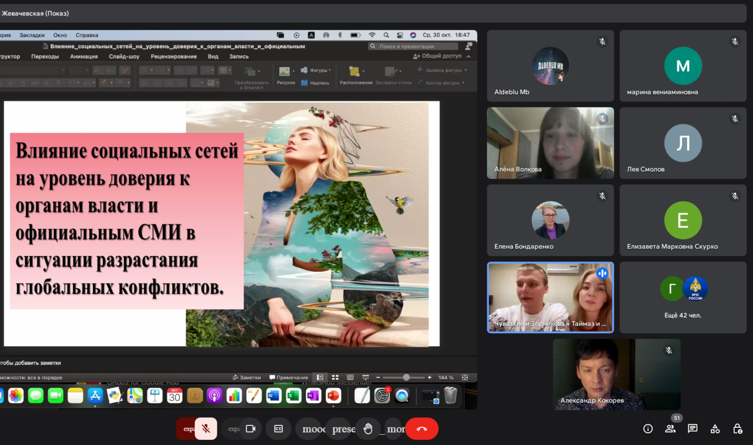753x445 pixels.
Task: Open Calendar showing 30 in the Dock
Action: 175,396
